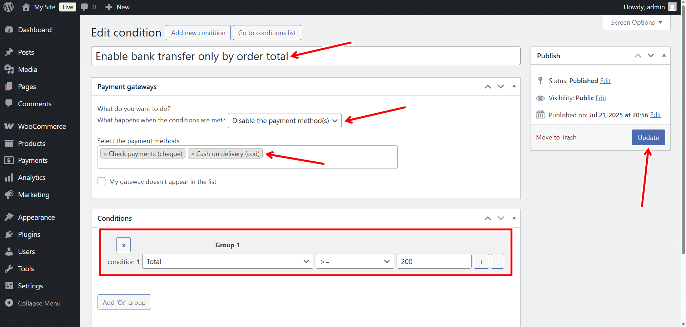
Task: Click the WordPress logo icon
Action: pyautogui.click(x=9, y=7)
